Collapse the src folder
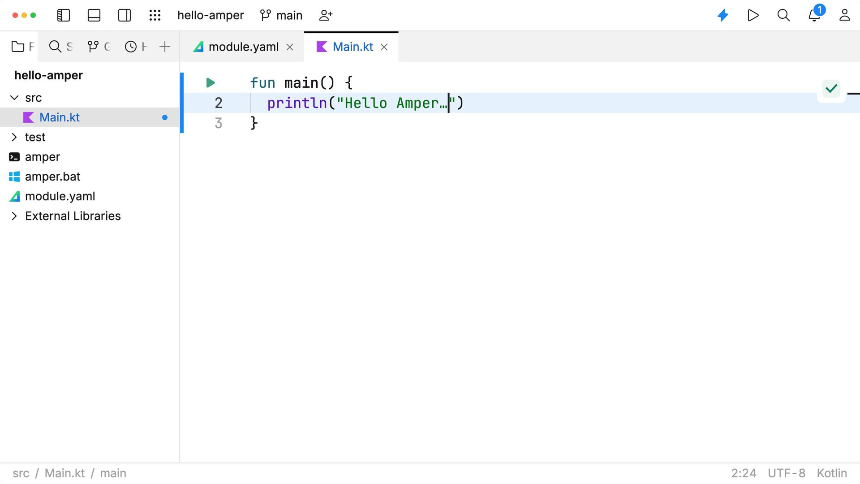860x484 pixels. pos(14,98)
